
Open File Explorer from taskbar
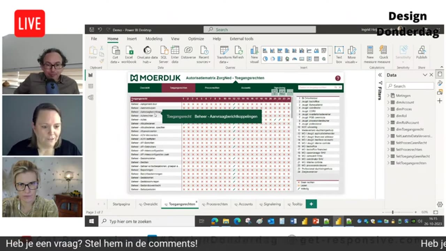(226, 221)
